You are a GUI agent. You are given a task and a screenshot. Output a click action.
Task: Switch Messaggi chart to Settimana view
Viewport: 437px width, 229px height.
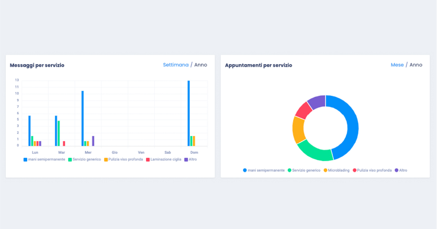(176, 65)
